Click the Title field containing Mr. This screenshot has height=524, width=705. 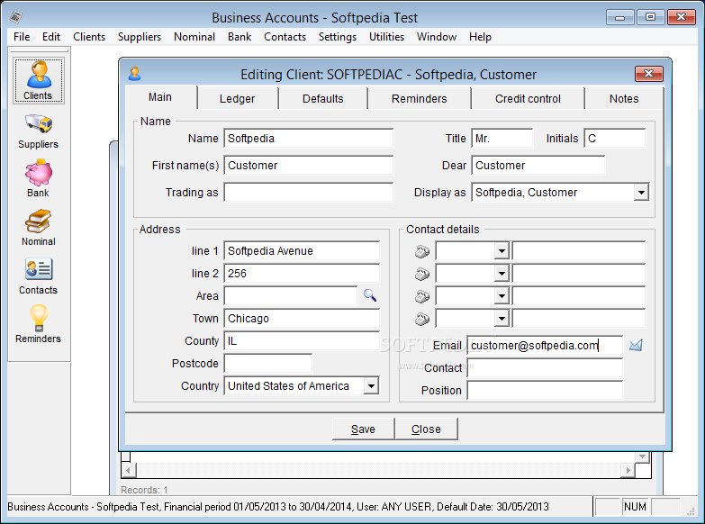point(502,139)
